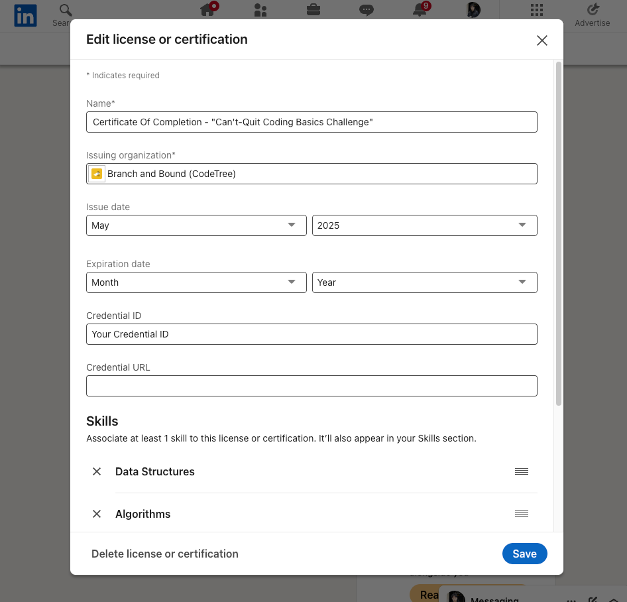
Task: Grab reorder handle for Data Structures
Action: (522, 471)
